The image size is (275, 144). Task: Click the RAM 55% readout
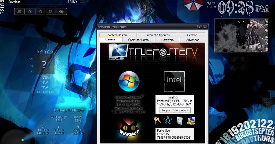[x=78, y=119]
